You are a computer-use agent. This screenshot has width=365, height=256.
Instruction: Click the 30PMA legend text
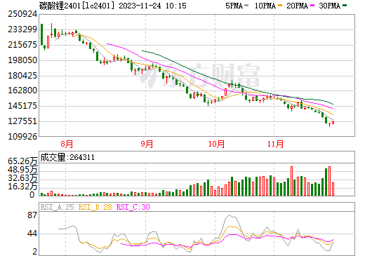tap(329, 6)
